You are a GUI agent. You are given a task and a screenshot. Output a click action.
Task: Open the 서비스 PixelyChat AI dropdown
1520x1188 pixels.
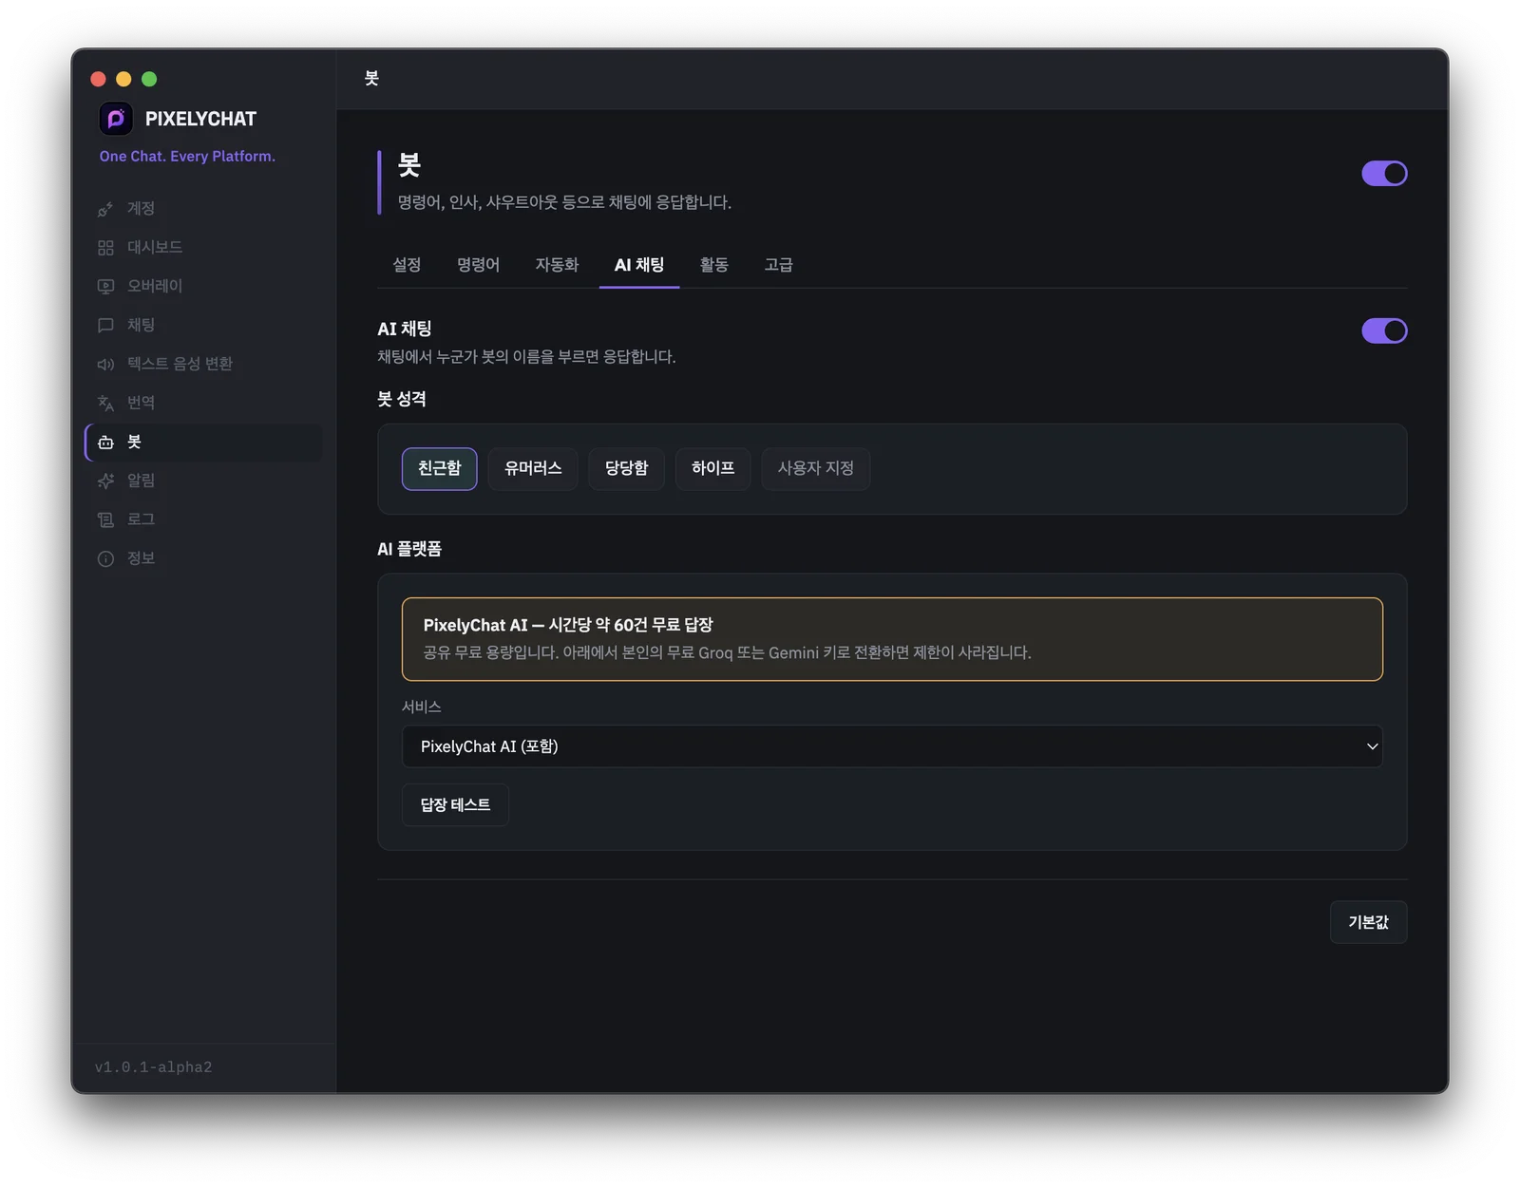pos(892,746)
